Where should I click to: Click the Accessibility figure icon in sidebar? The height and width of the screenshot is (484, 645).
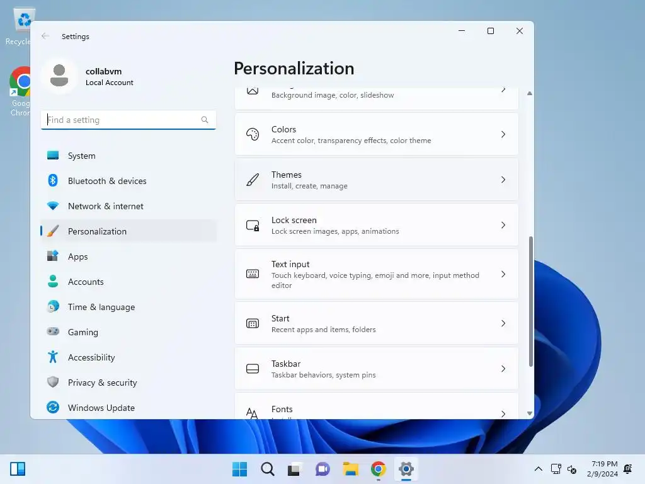53,357
